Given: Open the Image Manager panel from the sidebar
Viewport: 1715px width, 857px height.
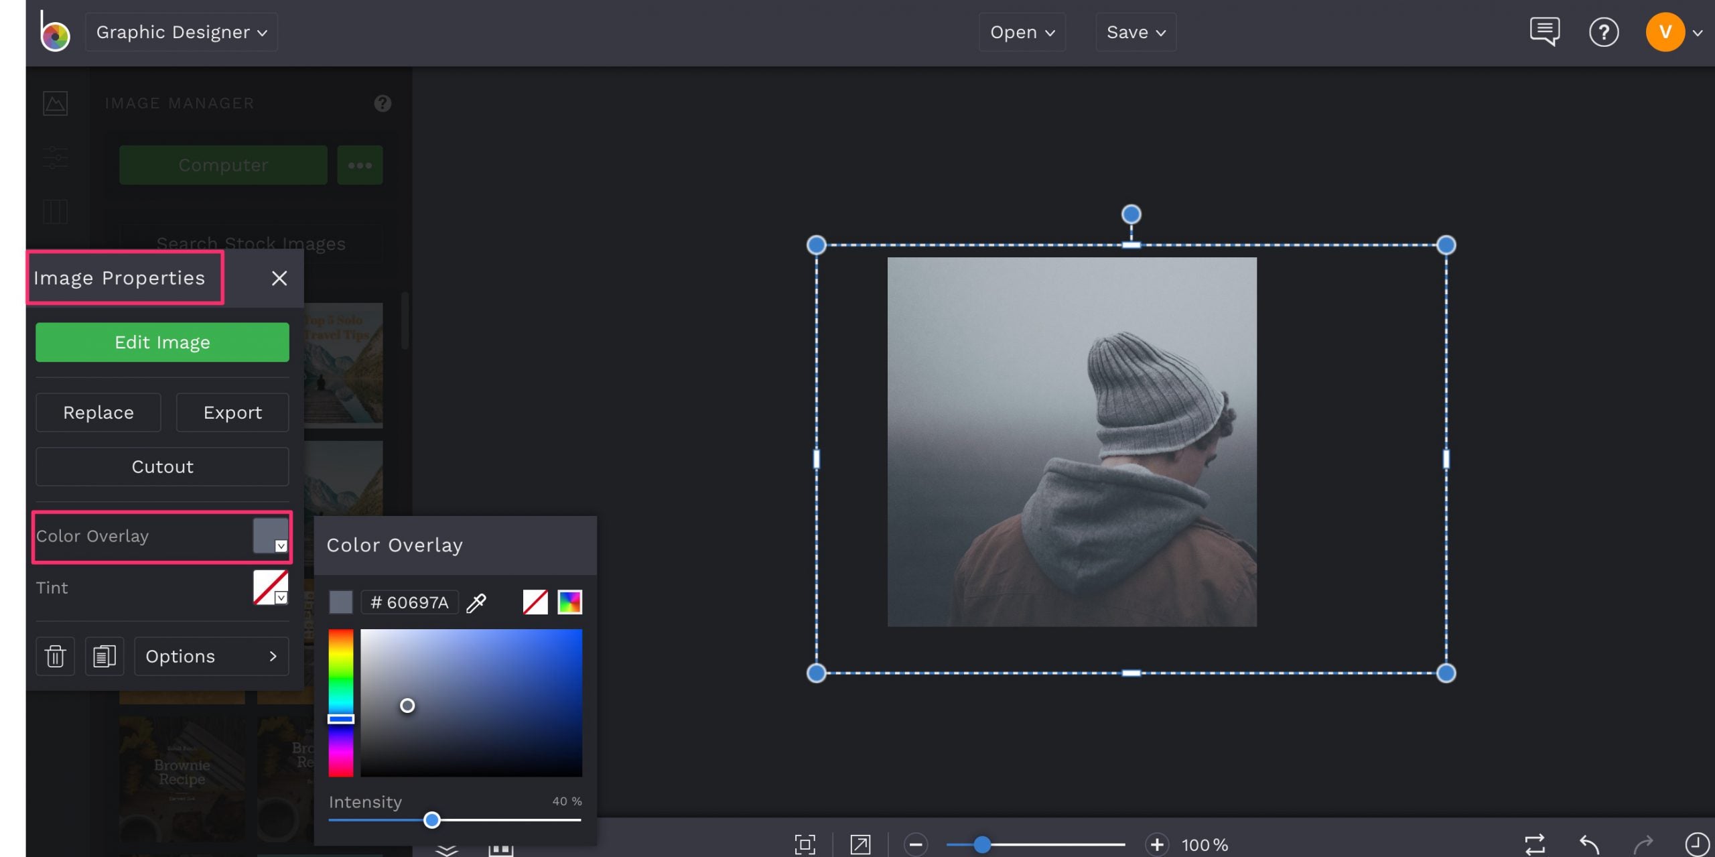Looking at the screenshot, I should coord(55,103).
